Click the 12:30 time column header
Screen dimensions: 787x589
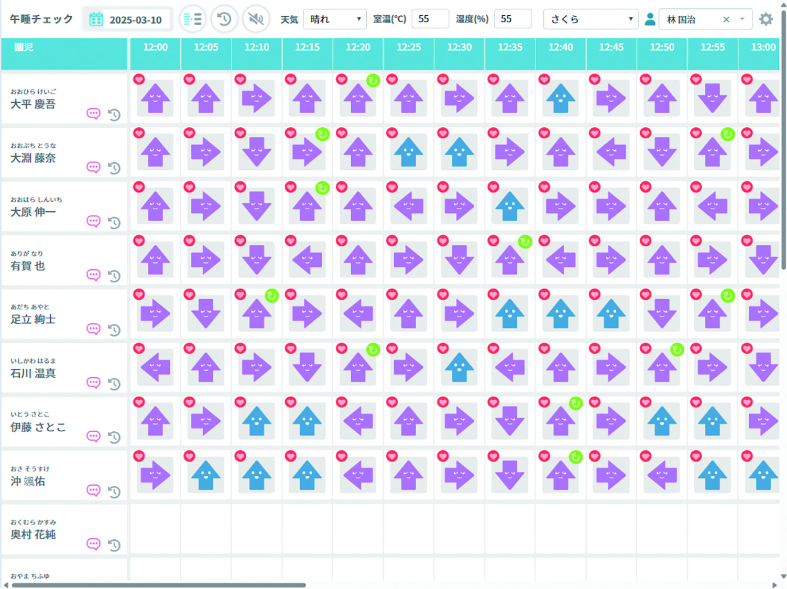point(459,47)
